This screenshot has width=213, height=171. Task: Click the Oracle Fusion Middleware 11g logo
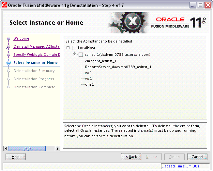pos(179,23)
